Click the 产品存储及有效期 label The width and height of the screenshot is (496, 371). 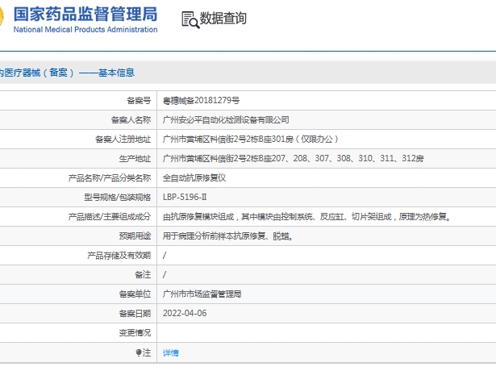coord(119,255)
